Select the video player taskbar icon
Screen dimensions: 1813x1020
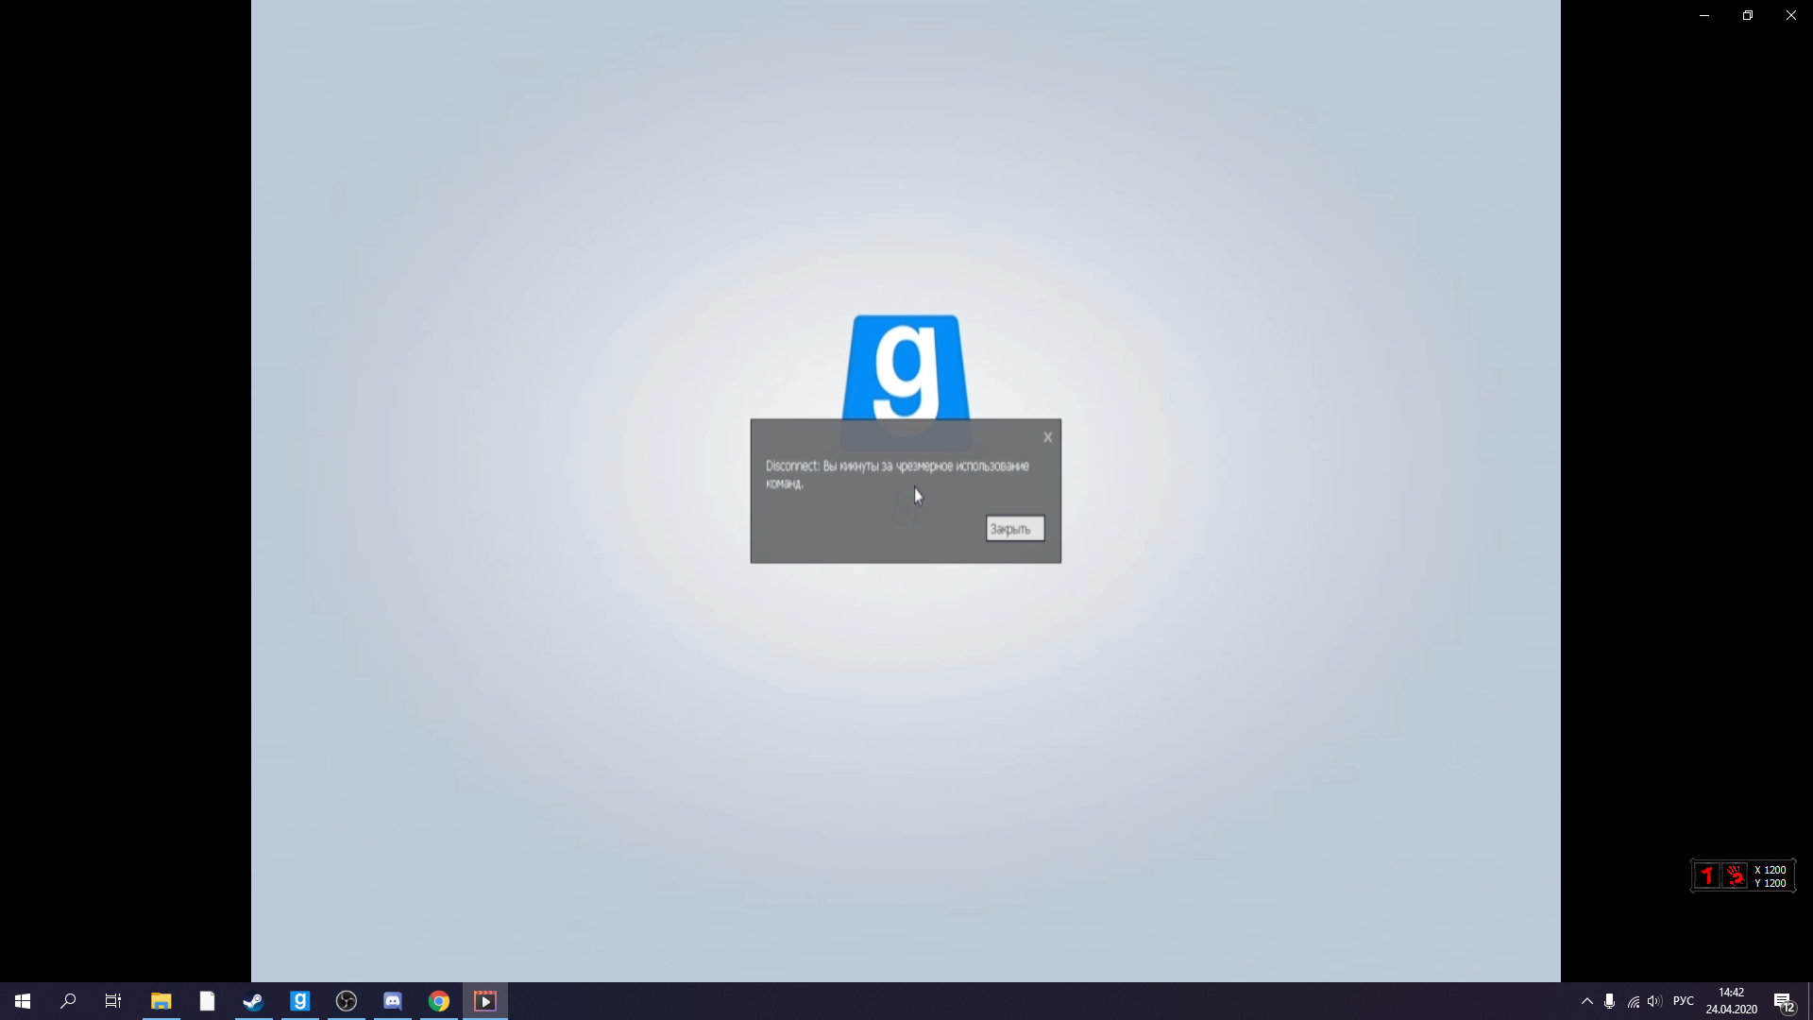point(485,1001)
